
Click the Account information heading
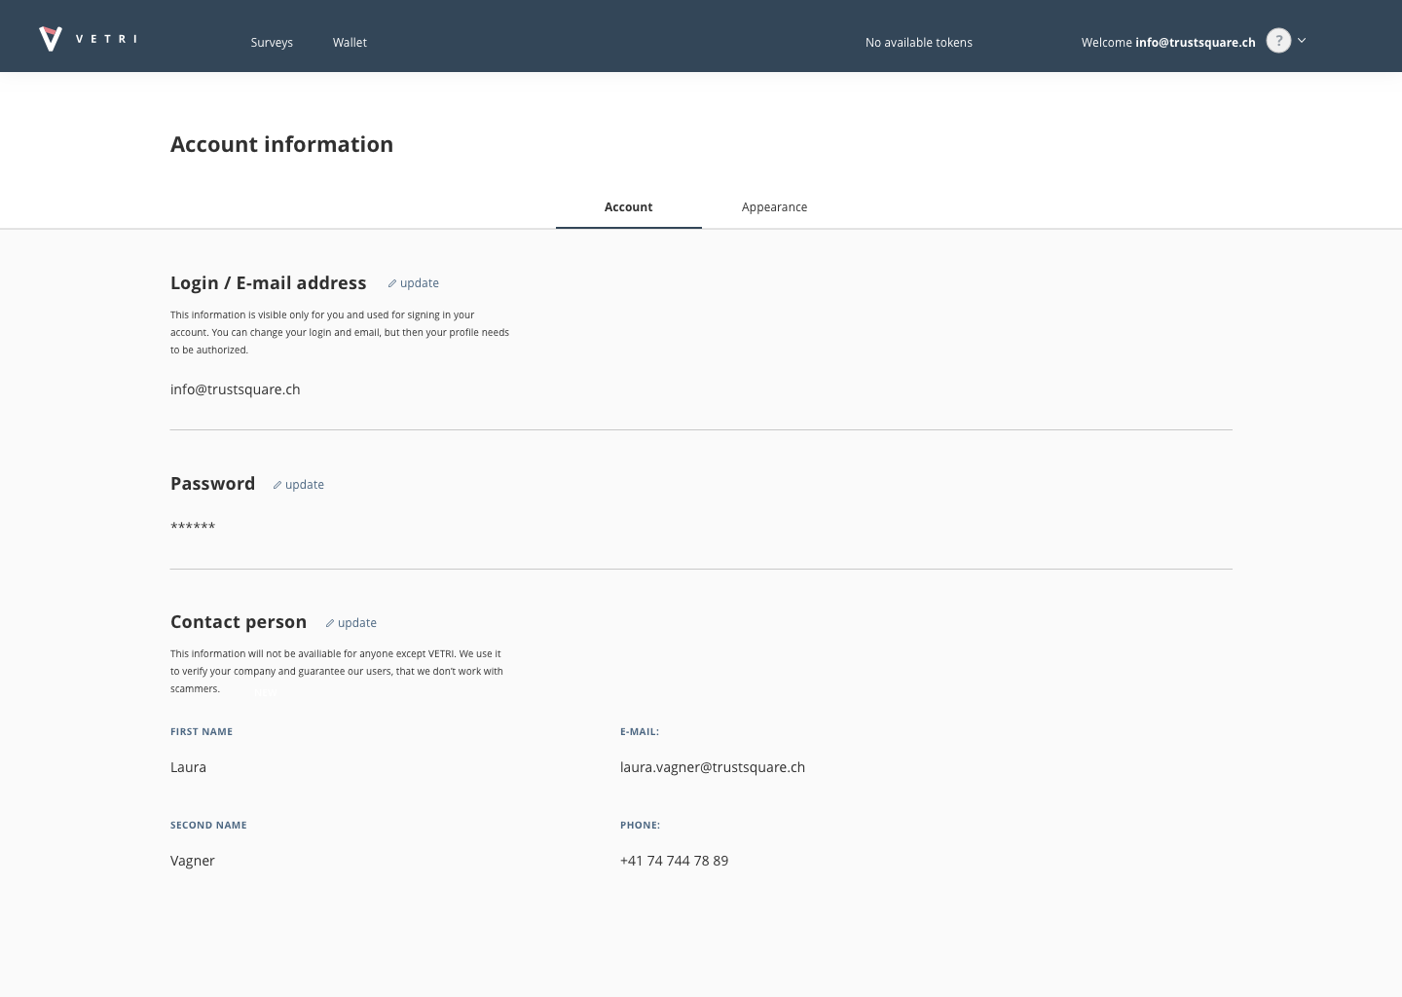point(281,144)
